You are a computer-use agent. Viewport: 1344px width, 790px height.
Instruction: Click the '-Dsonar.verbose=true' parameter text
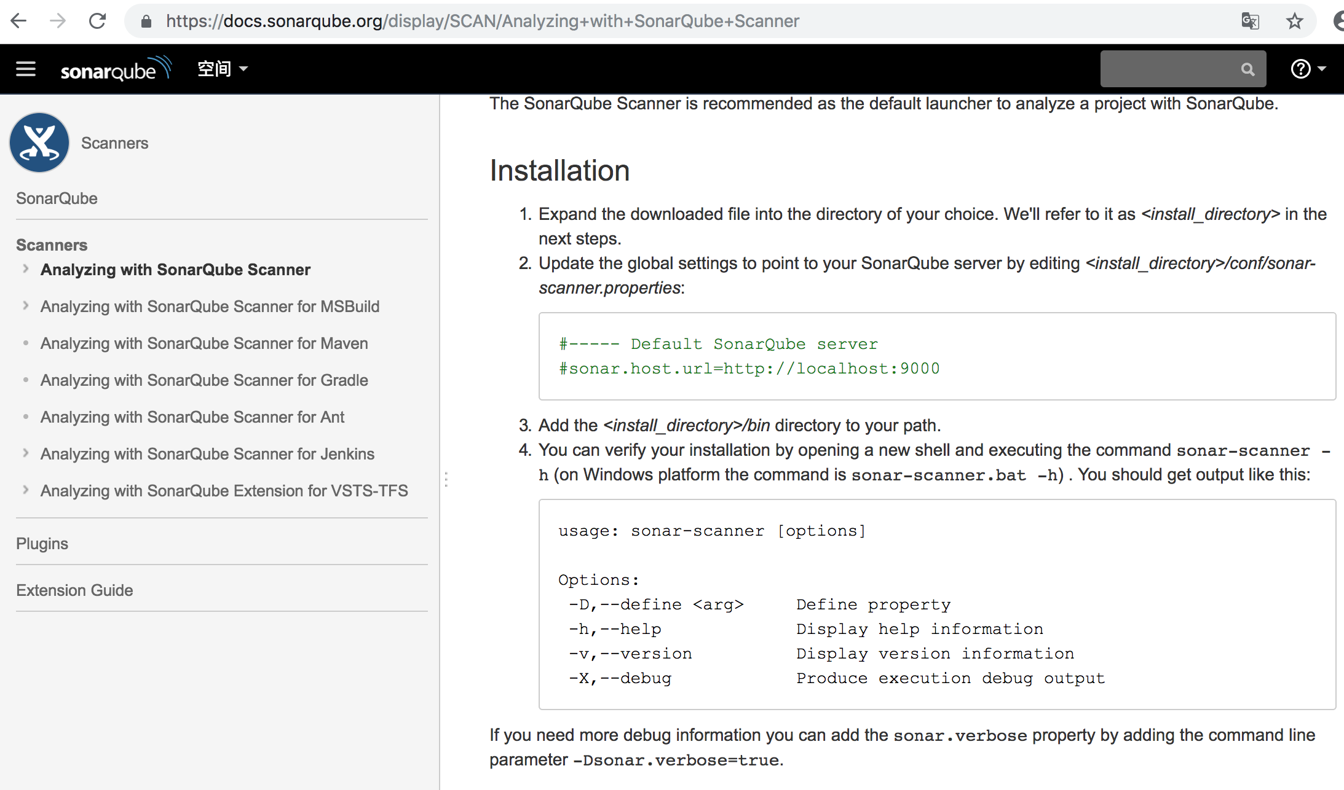[676, 761]
